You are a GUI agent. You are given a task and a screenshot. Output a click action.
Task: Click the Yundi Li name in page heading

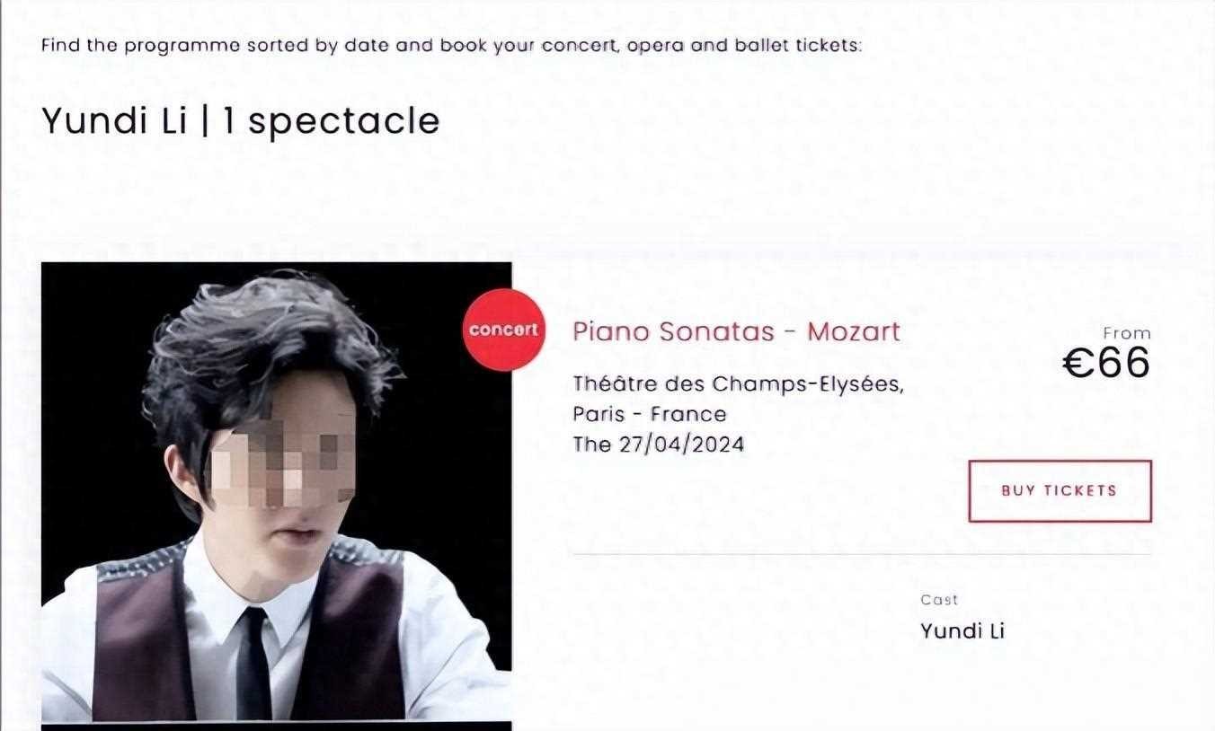coord(114,120)
